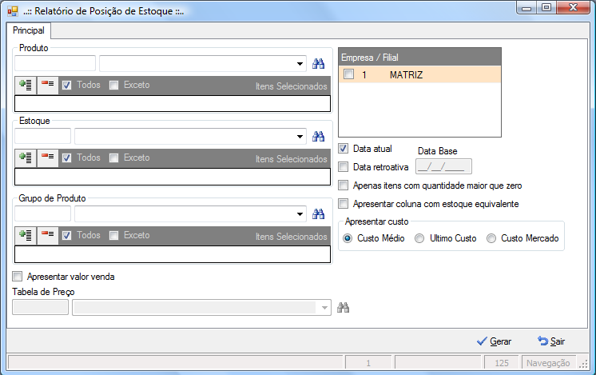This screenshot has height=375, width=596.
Task: Toggle Exceto checkbox in Grupo de Produto section
Action: coord(113,235)
